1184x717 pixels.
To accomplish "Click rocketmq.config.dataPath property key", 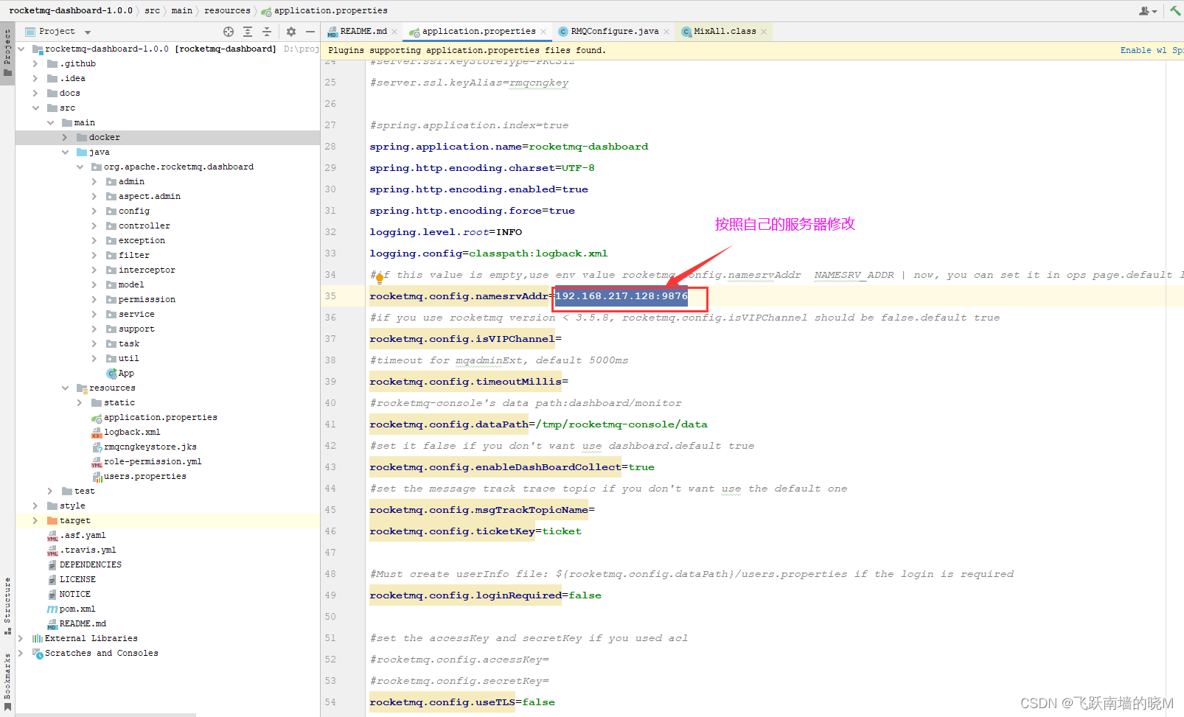I will (x=449, y=424).
